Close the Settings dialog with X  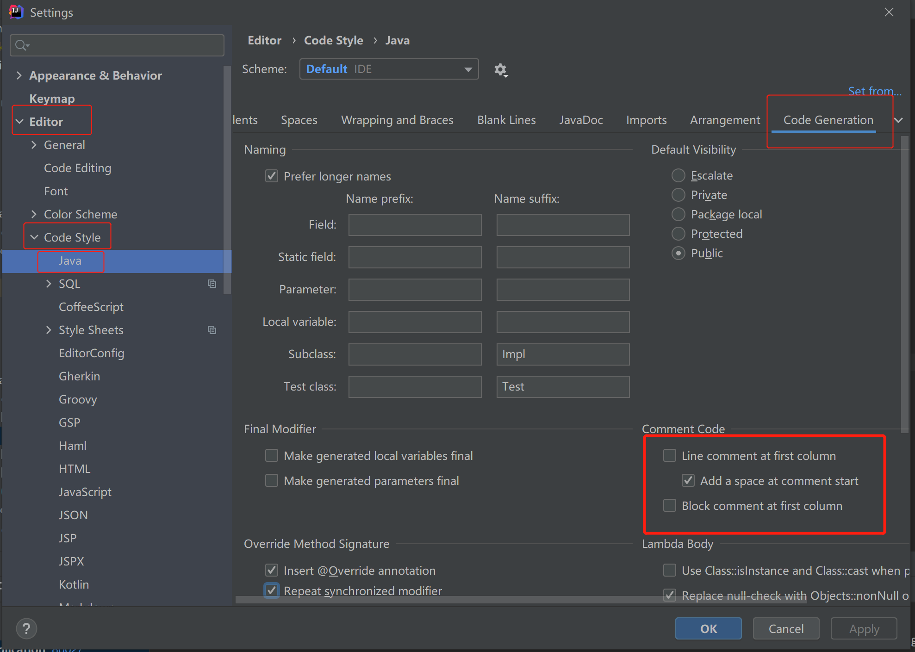[889, 12]
